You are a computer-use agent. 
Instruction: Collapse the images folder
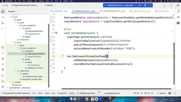(18, 74)
